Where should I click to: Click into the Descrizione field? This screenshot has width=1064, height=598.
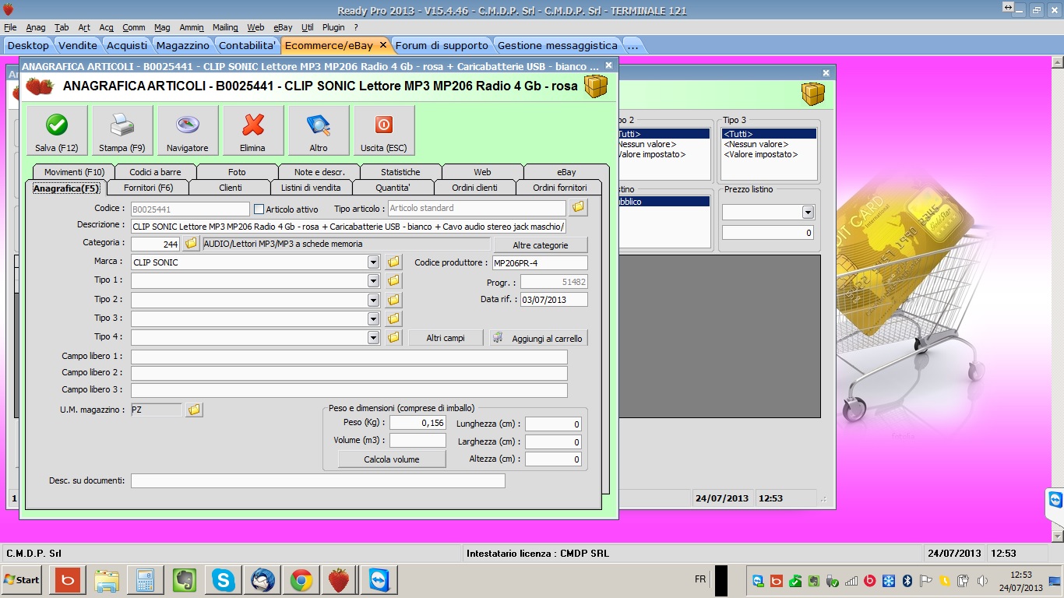(x=349, y=227)
